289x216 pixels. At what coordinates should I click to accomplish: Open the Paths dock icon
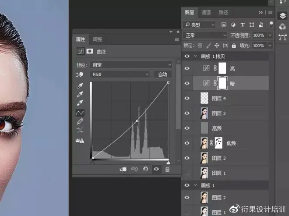tap(282, 37)
